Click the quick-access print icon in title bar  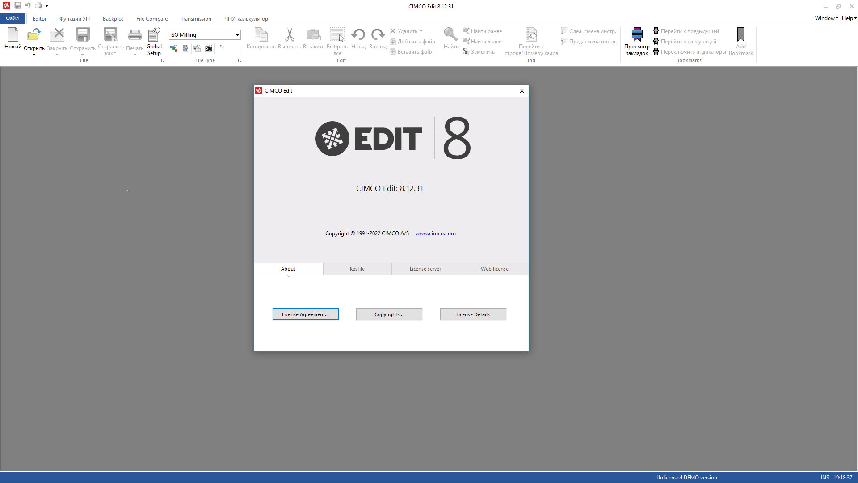[38, 6]
